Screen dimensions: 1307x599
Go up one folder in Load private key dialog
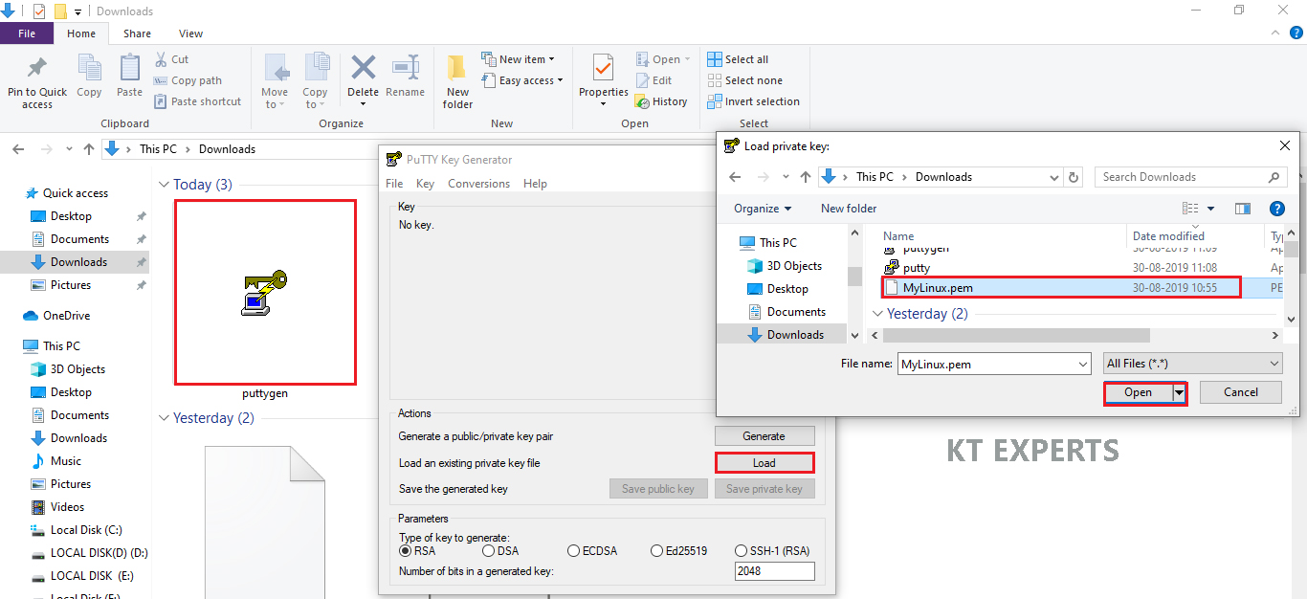[x=806, y=177]
